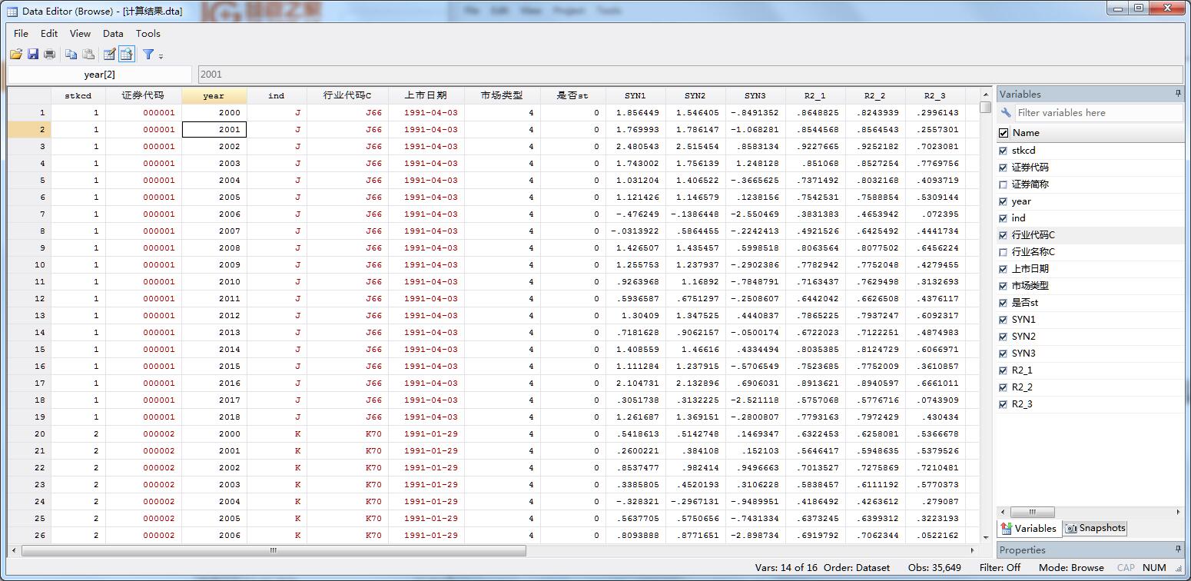Screen dimensions: 1191x581
Task: Uncheck the 证券代码 variable checkbox
Action: pyautogui.click(x=1003, y=168)
